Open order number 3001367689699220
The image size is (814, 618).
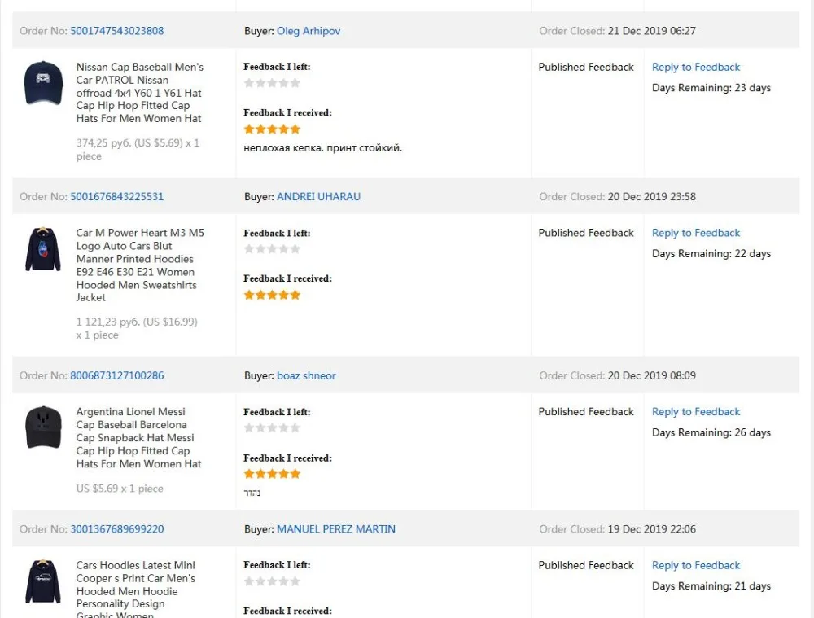(116, 529)
